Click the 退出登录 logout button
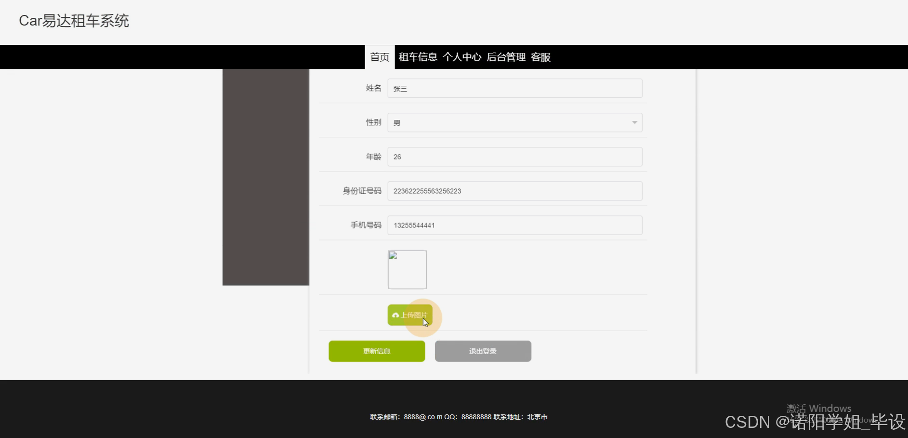 coord(482,351)
